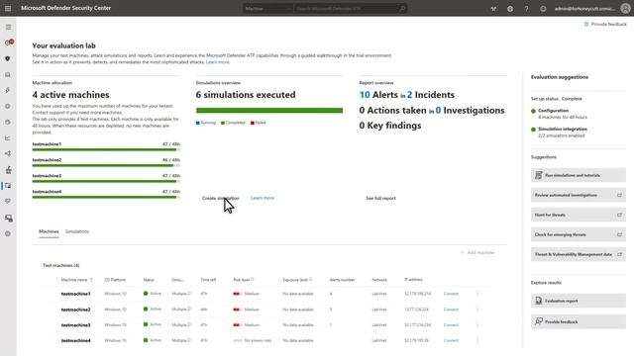The width and height of the screenshot is (634, 356).
Task: Open the user account avatar
Action: [625, 9]
